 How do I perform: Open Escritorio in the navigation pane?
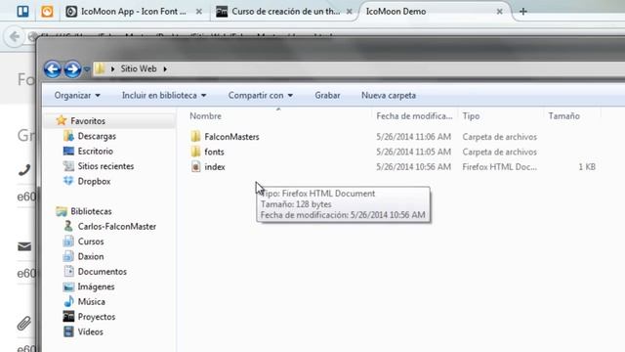96,152
